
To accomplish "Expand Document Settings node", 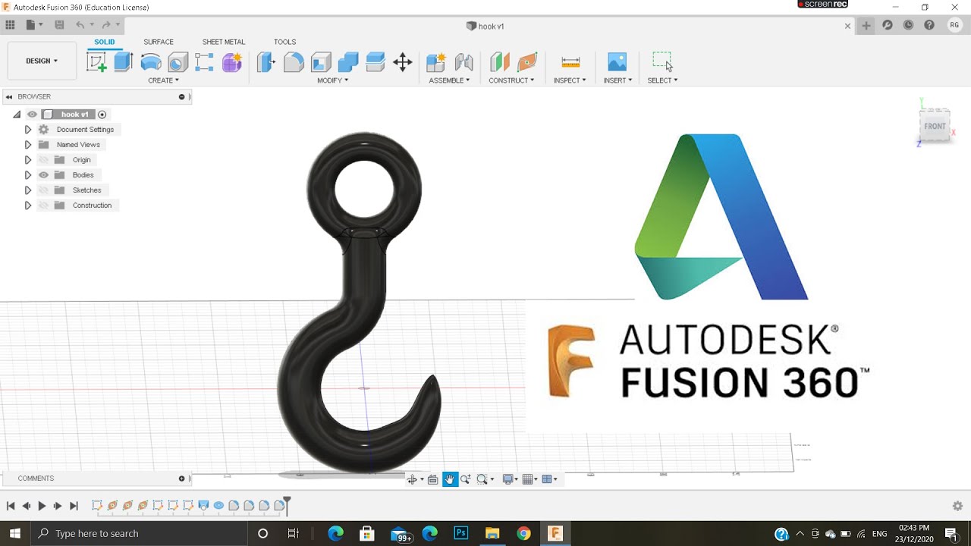I will pos(28,130).
